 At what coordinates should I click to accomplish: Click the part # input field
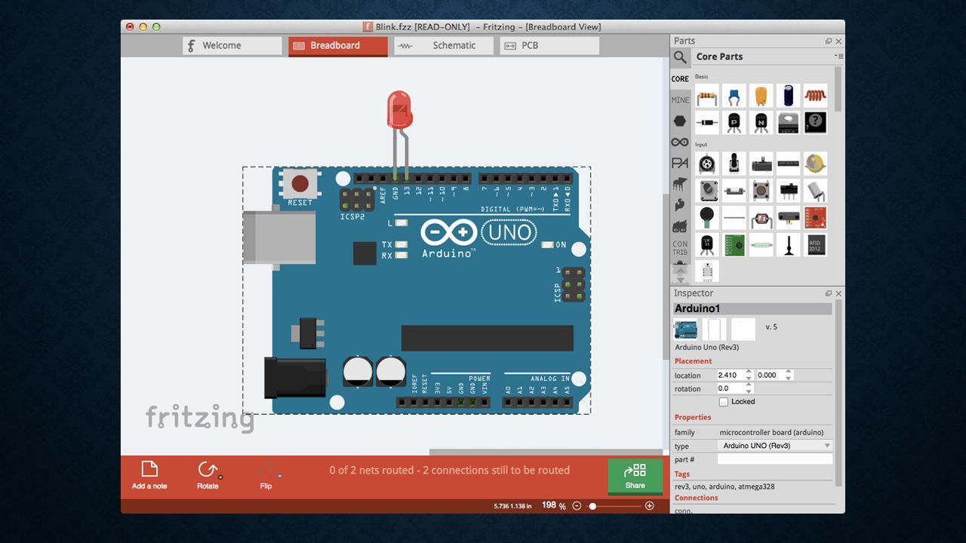pos(775,459)
